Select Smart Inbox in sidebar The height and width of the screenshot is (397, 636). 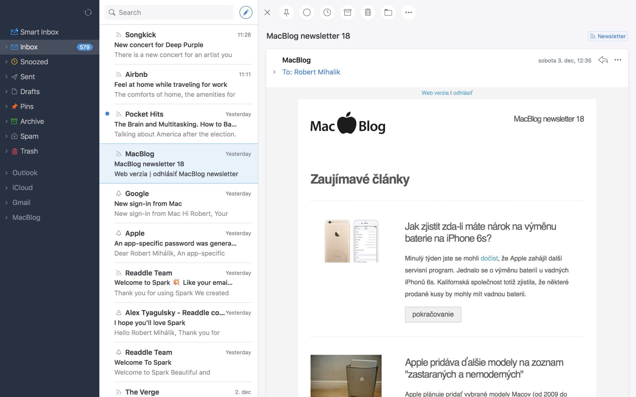point(50,32)
